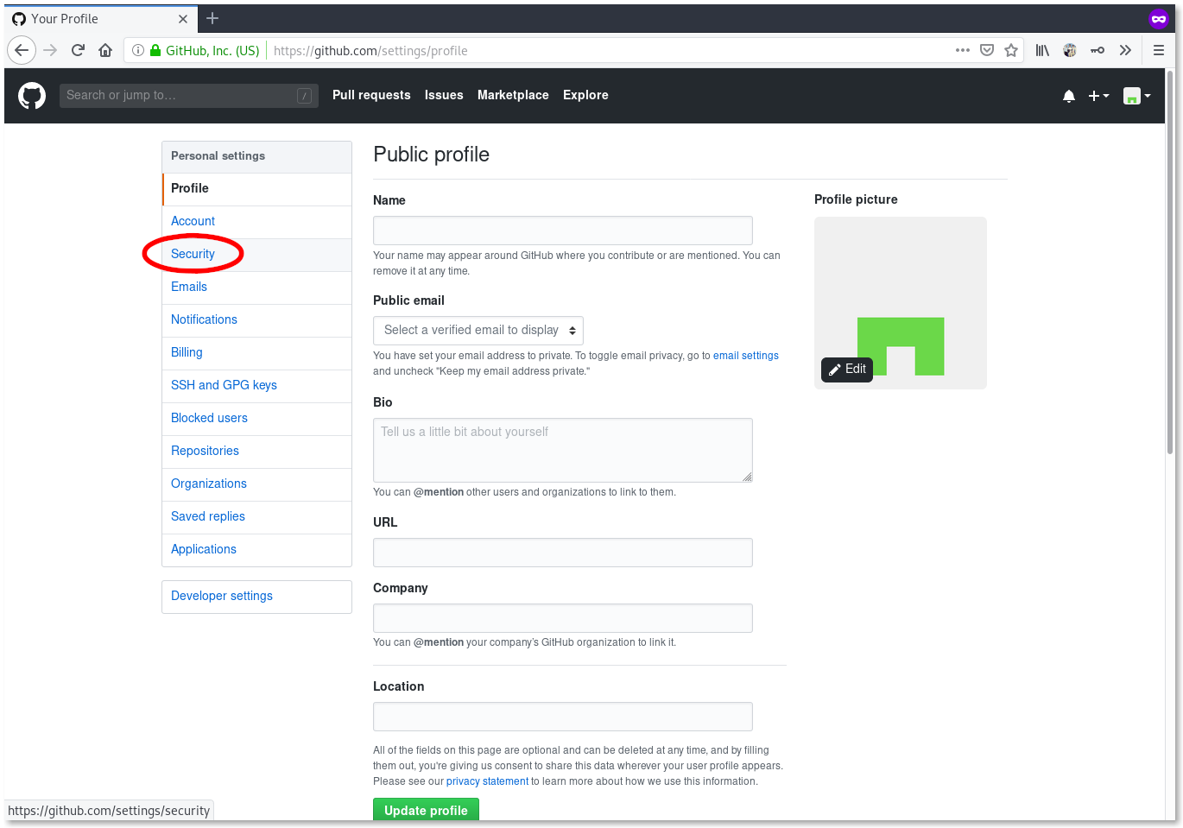Open Notifications settings in sidebar

[256, 320]
